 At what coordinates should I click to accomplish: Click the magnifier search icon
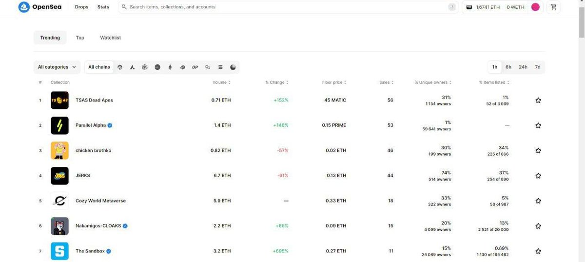tap(124, 7)
